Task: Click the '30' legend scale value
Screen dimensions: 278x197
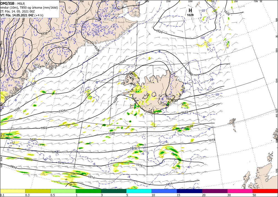Action: coord(229,195)
